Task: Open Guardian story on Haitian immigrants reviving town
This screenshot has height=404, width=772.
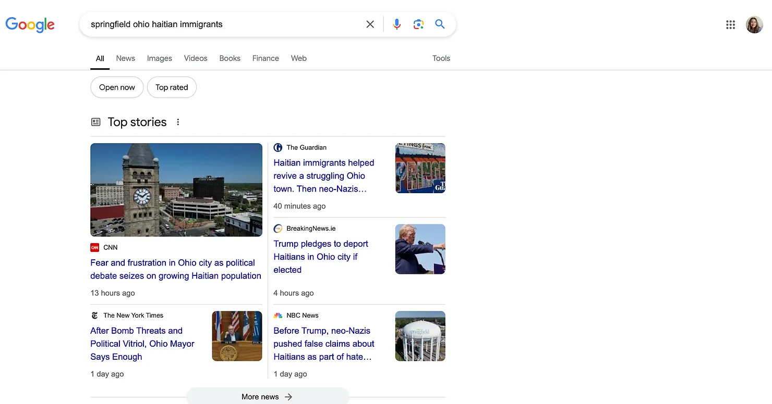Action: coord(324,176)
